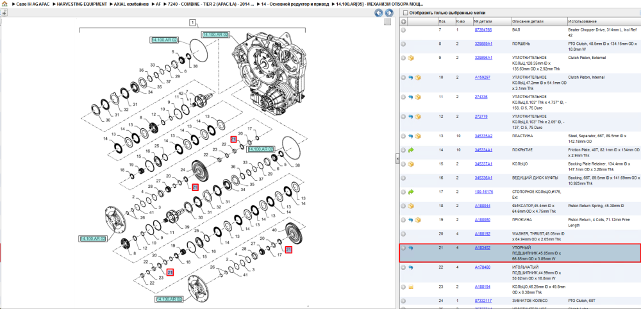Viewport: 641px width, 309px height.
Task: Open part number link 87332117
Action: [x=483, y=301]
